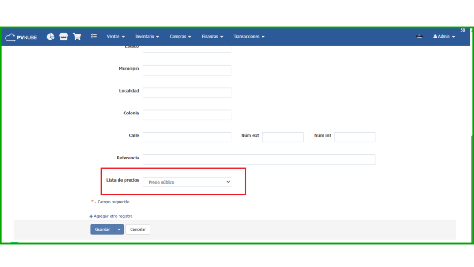This screenshot has height=267, width=474.
Task: Open the Inventario menu
Action: [147, 37]
